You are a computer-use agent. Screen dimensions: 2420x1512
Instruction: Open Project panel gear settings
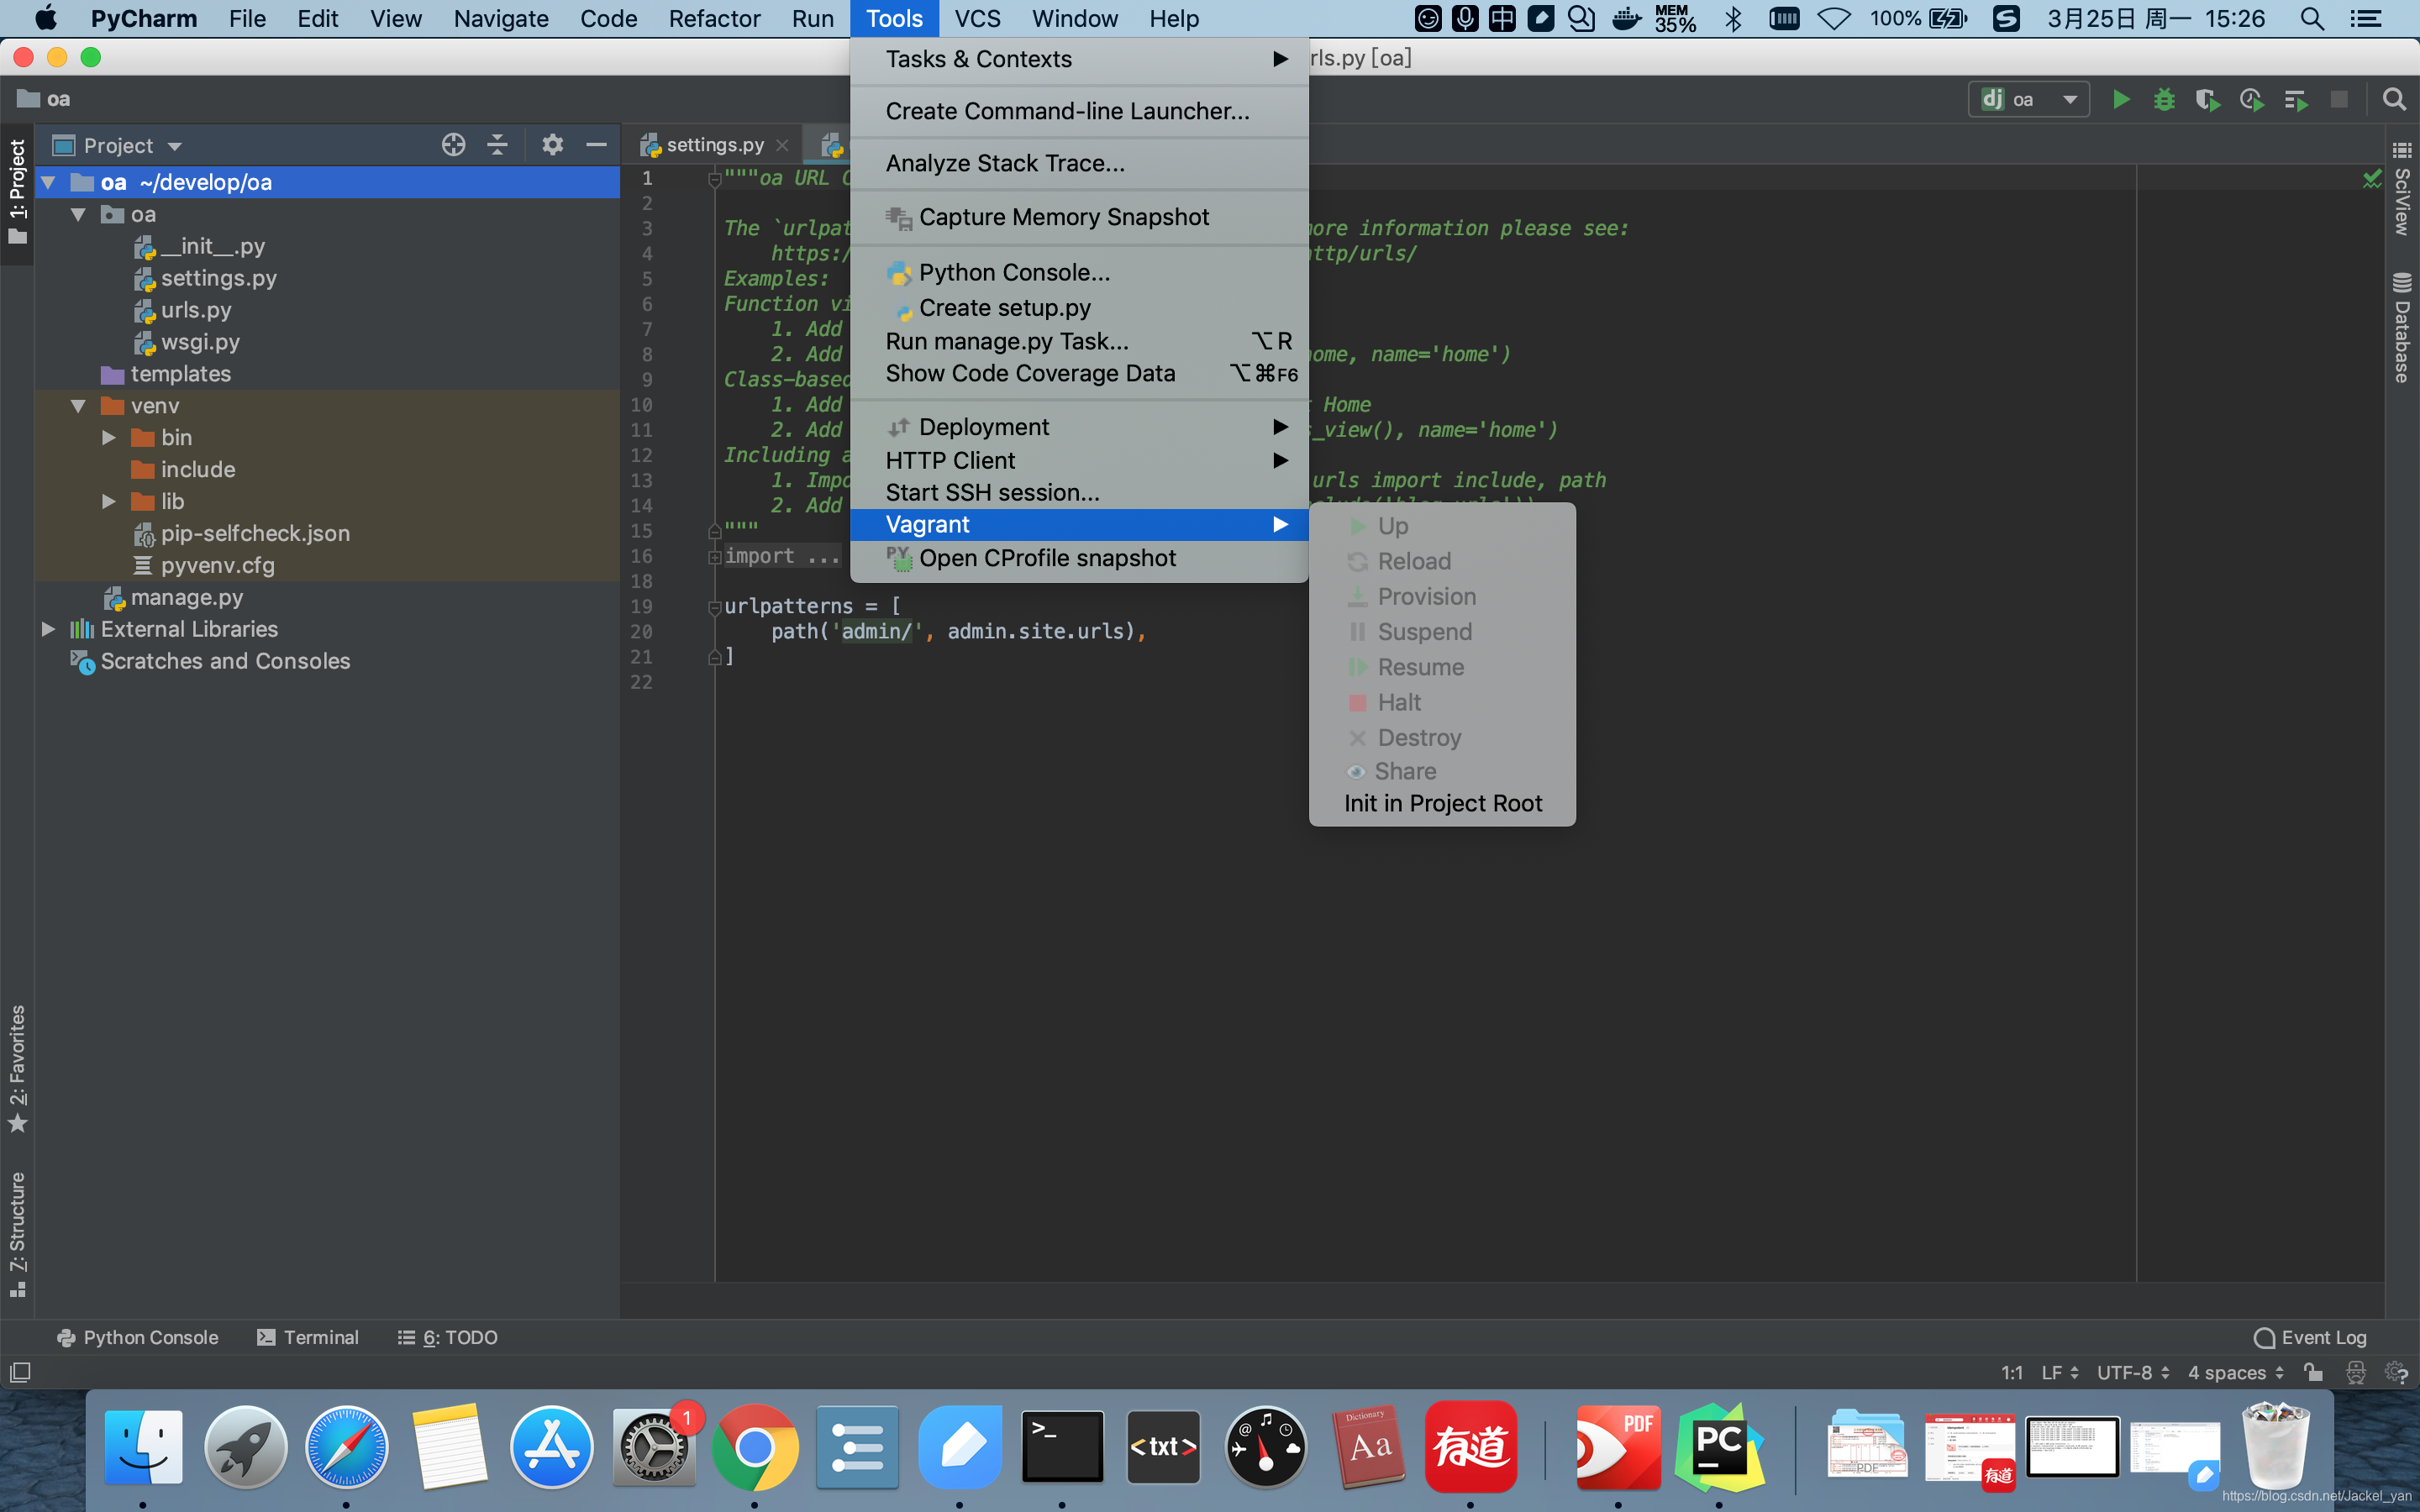pyautogui.click(x=552, y=145)
